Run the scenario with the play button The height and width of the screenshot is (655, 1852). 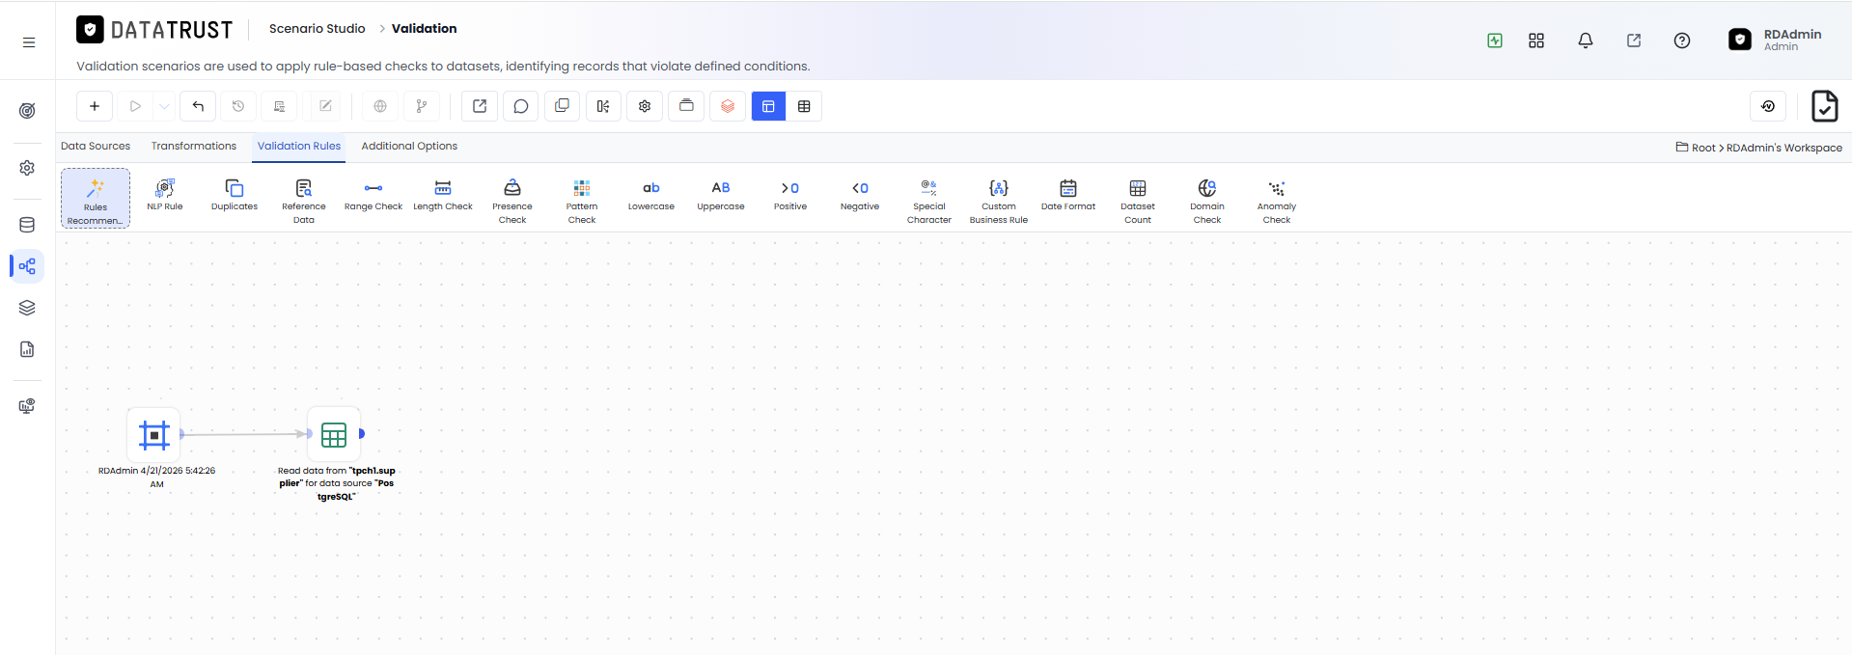(x=135, y=106)
